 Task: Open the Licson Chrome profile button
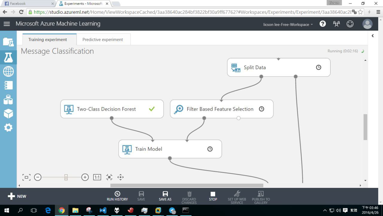click(334, 3)
